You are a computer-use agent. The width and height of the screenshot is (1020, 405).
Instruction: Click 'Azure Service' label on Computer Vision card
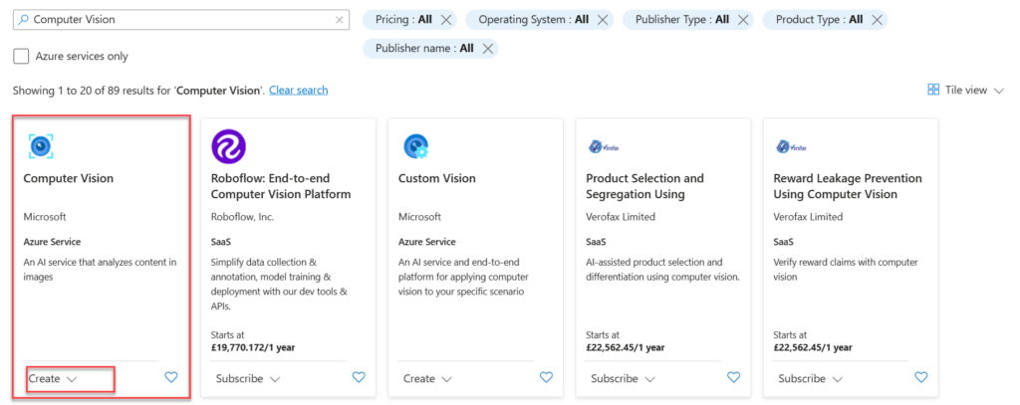point(52,241)
